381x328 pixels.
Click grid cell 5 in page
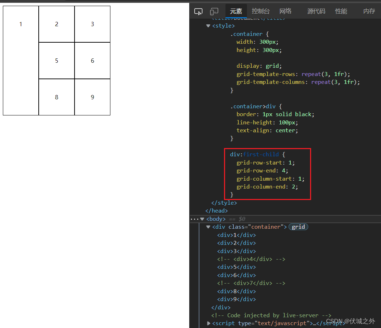57,61
